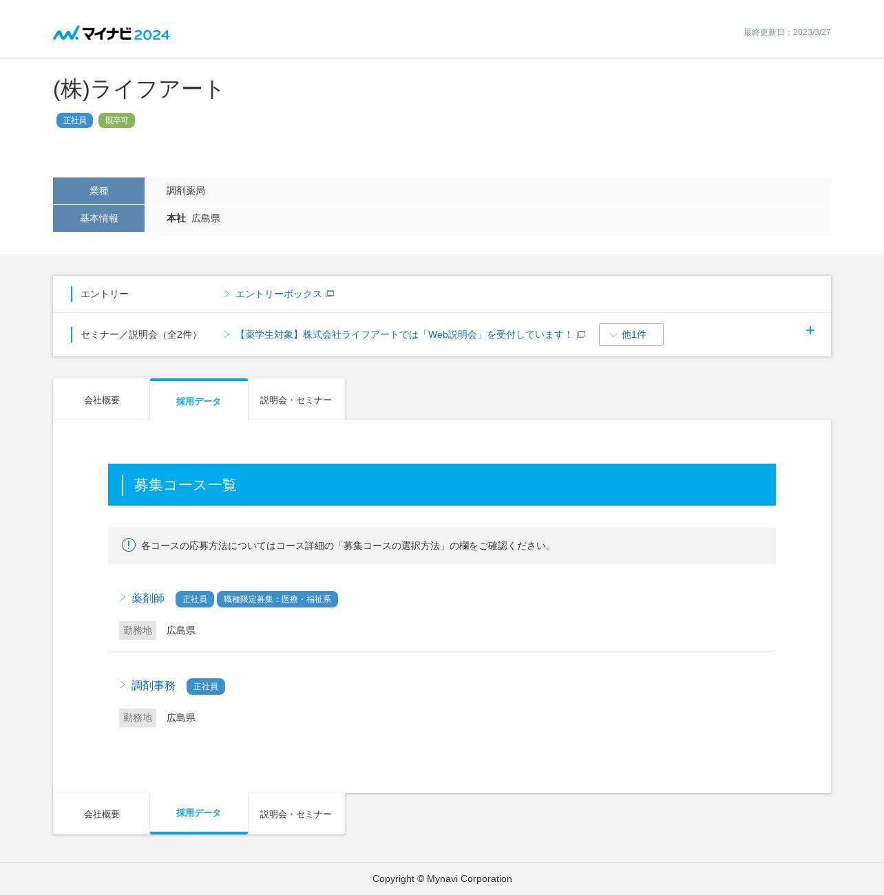The height and width of the screenshot is (895, 884).
Task: Click the arrow icon beside 薬剤師
Action: click(123, 597)
